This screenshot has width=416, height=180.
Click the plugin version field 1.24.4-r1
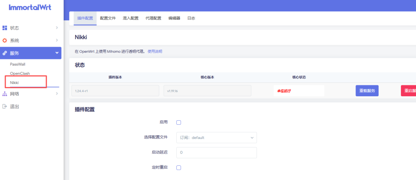115,91
